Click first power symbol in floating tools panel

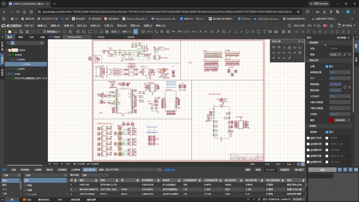click(274, 47)
